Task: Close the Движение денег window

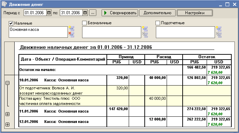Action: 235,4
